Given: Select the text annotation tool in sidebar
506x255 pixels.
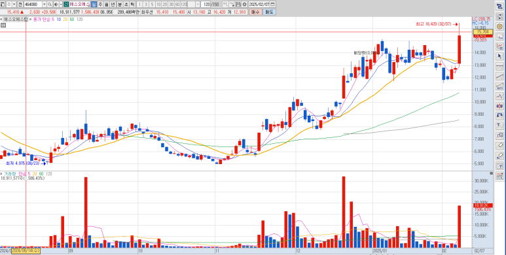Looking at the screenshot, I should 499,125.
